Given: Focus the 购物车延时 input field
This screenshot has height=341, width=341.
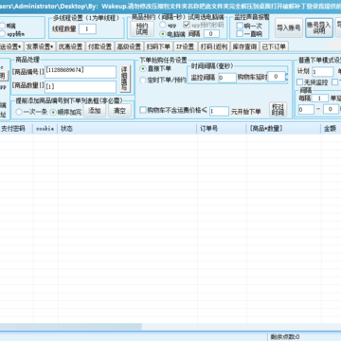Looking at the screenshot, I should point(277,77).
